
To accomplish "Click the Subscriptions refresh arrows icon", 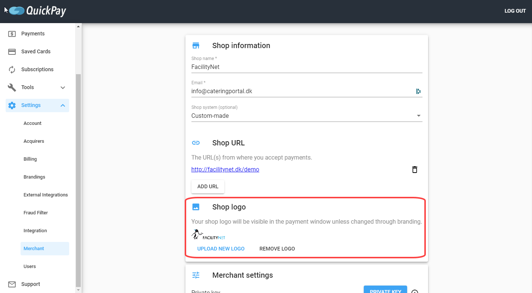I will (12, 70).
